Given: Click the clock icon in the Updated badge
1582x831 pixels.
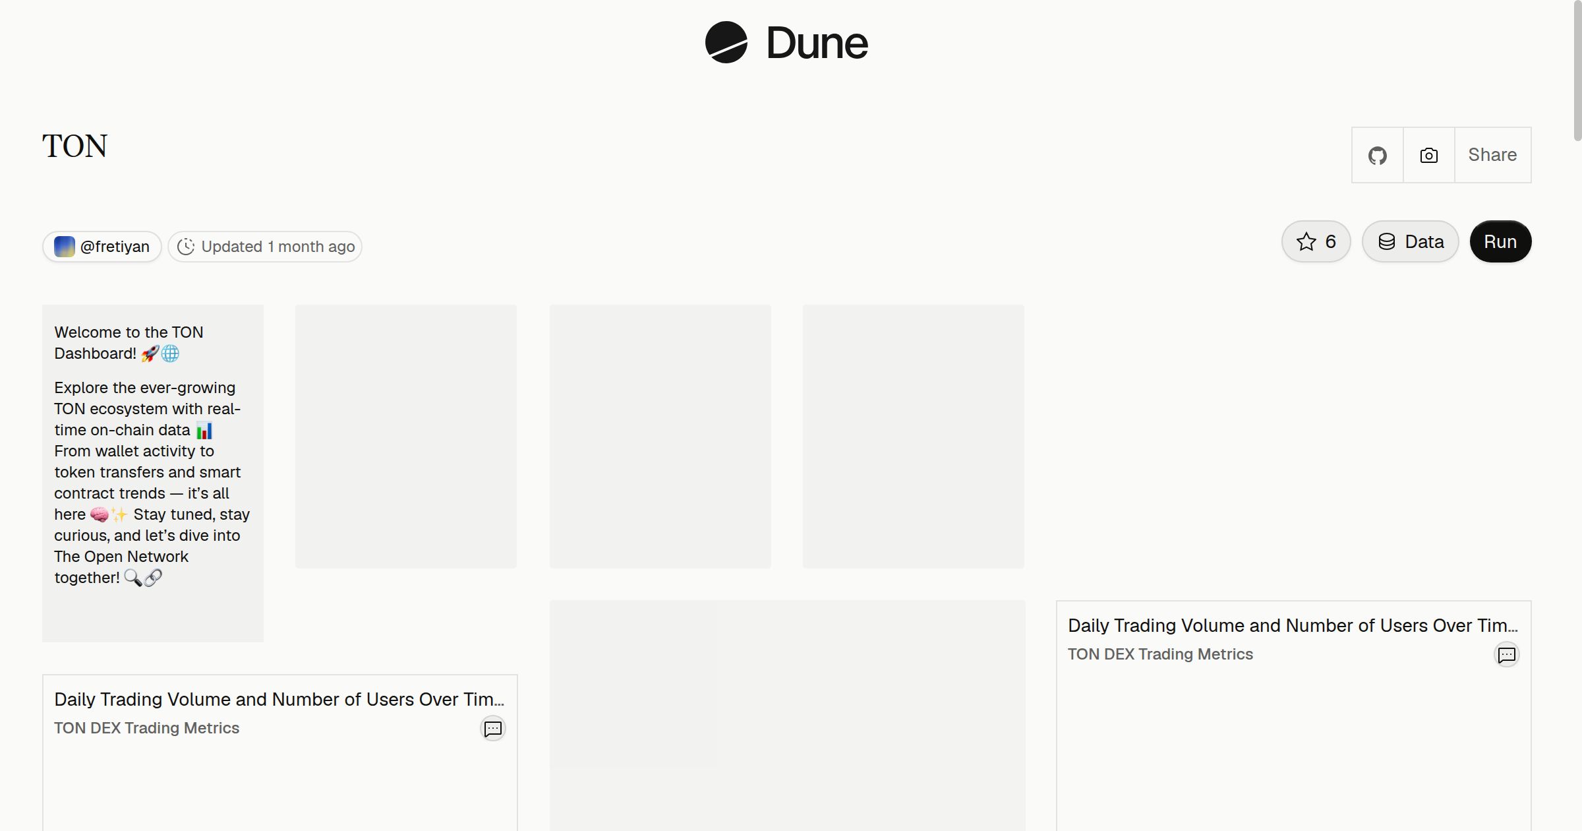Looking at the screenshot, I should [x=186, y=247].
